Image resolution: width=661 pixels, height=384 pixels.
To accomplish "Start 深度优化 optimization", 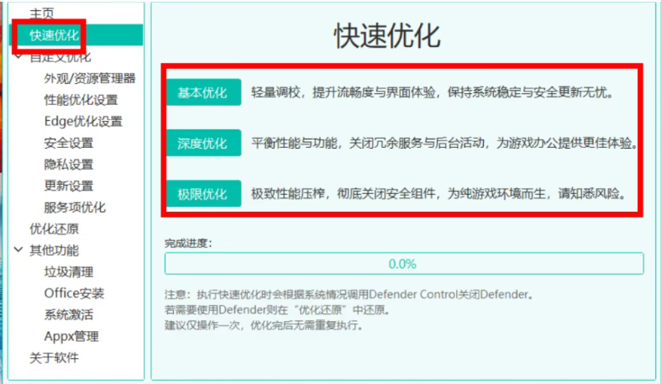I will (x=202, y=144).
